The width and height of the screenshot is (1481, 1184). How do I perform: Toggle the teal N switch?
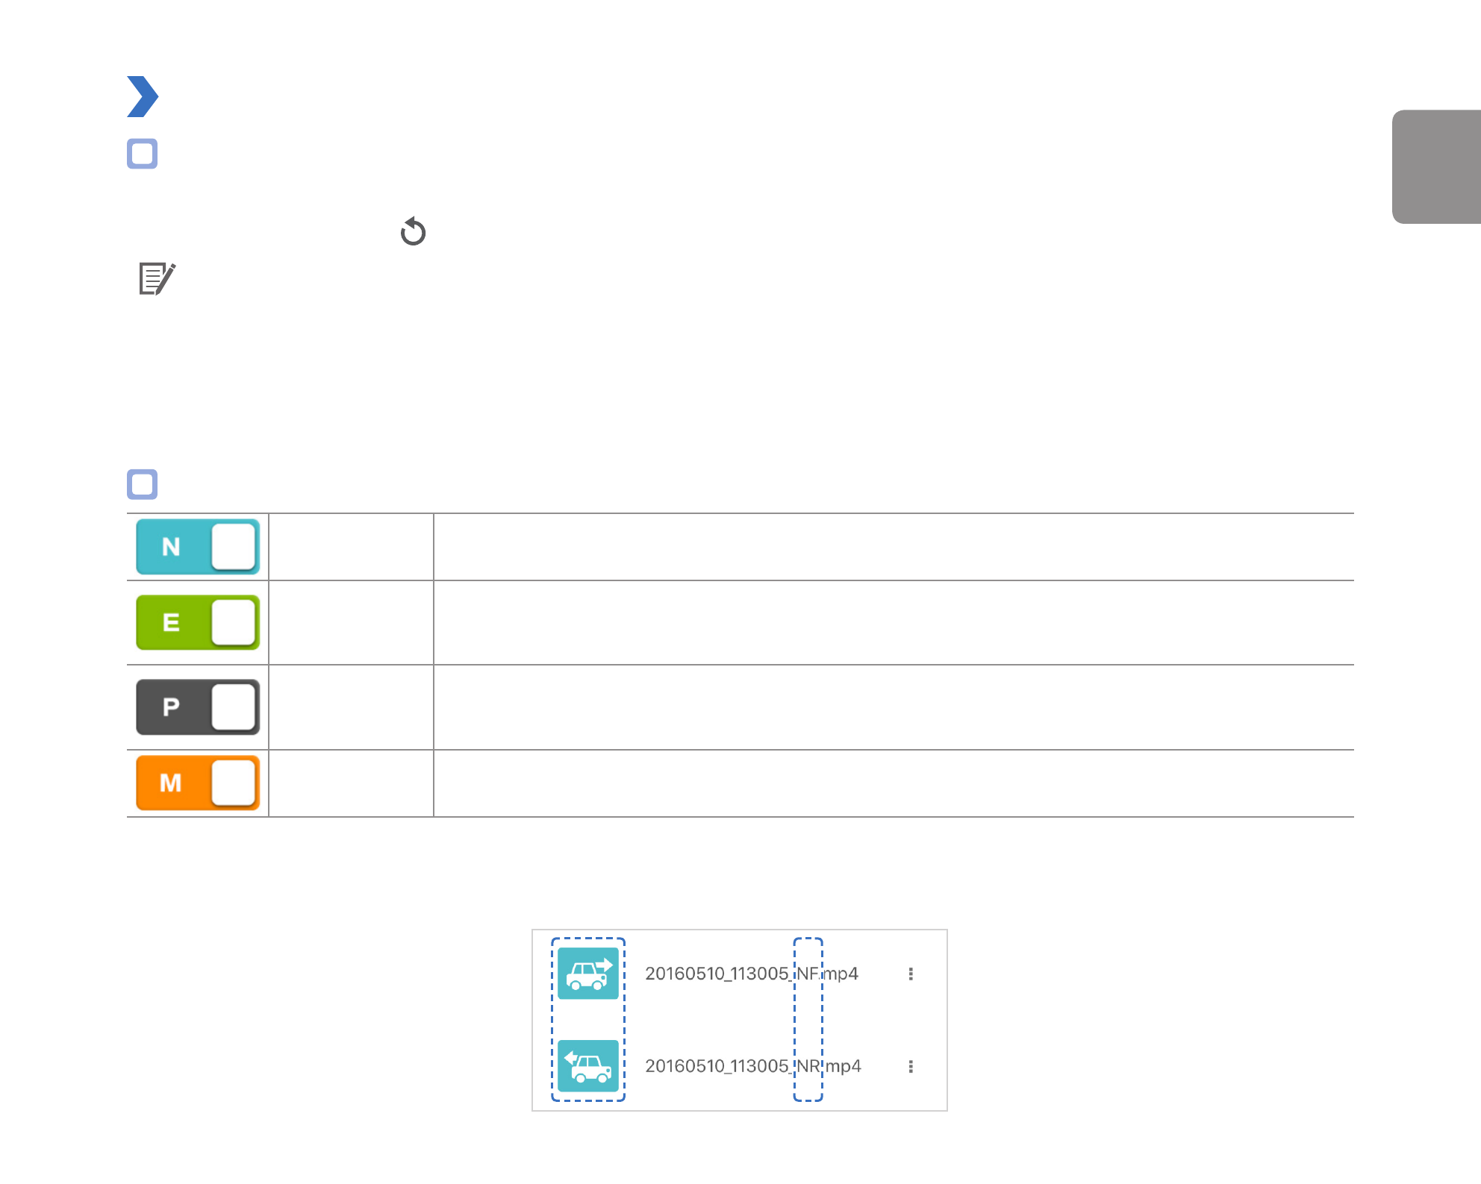pyautogui.click(x=198, y=547)
